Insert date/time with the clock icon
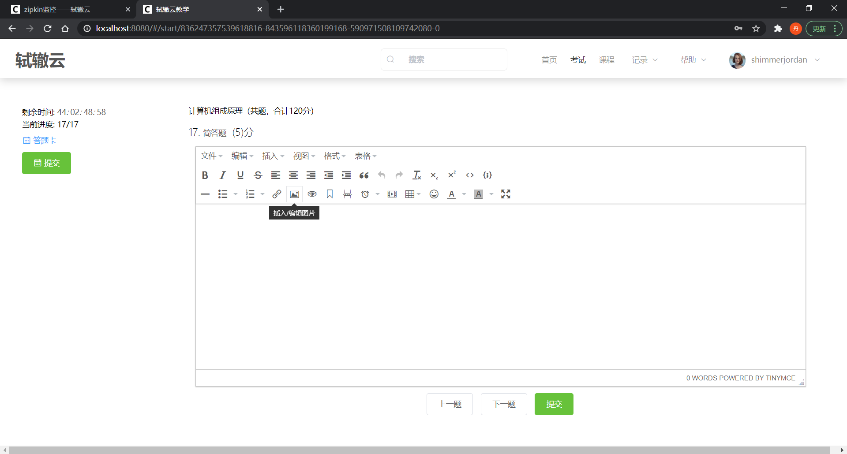The height and width of the screenshot is (454, 847). (365, 194)
